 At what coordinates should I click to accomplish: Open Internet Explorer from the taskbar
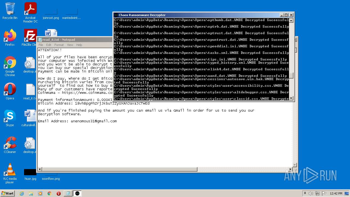[22, 193]
